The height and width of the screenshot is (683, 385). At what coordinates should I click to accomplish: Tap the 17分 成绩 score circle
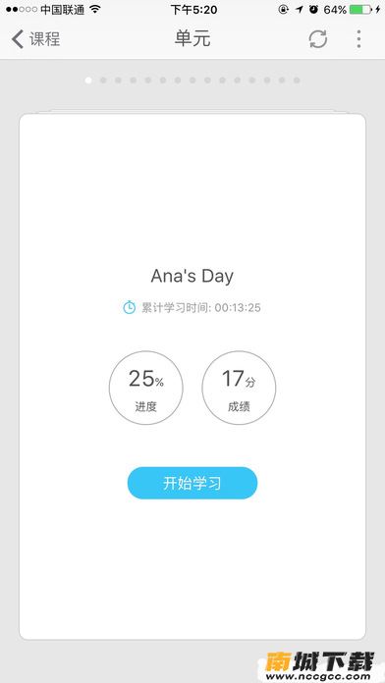(239, 388)
